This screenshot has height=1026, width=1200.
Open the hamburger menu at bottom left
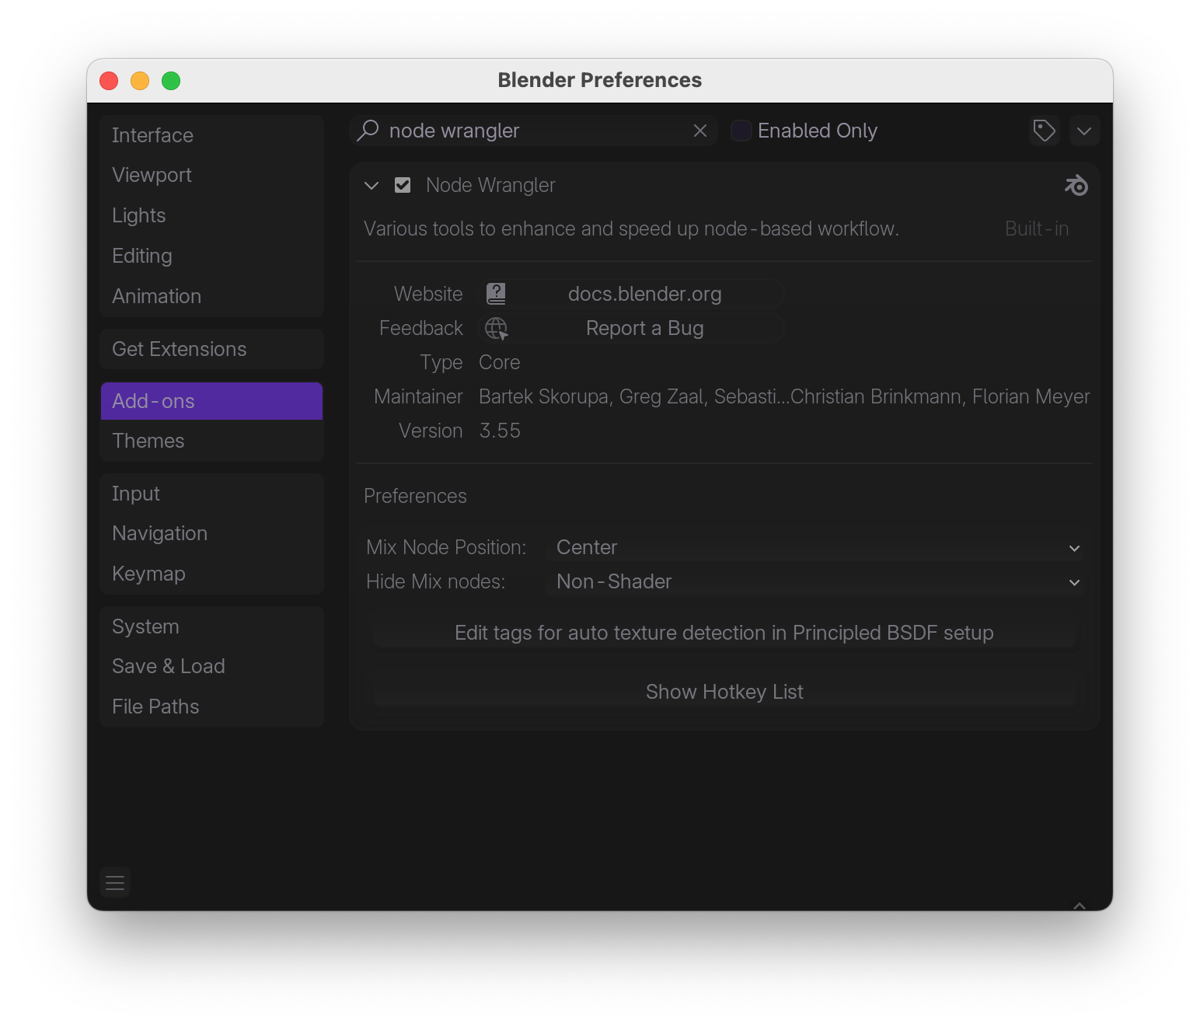point(115,882)
